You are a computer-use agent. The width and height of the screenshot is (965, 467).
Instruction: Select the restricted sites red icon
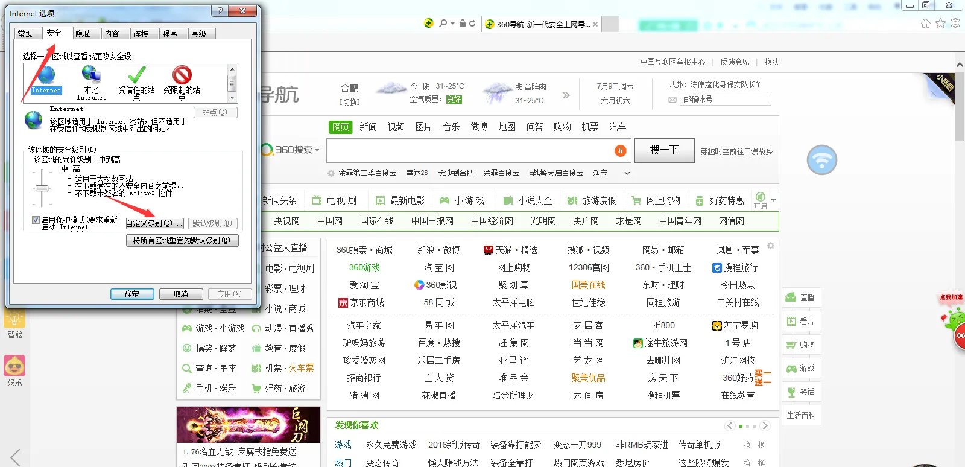coord(182,75)
